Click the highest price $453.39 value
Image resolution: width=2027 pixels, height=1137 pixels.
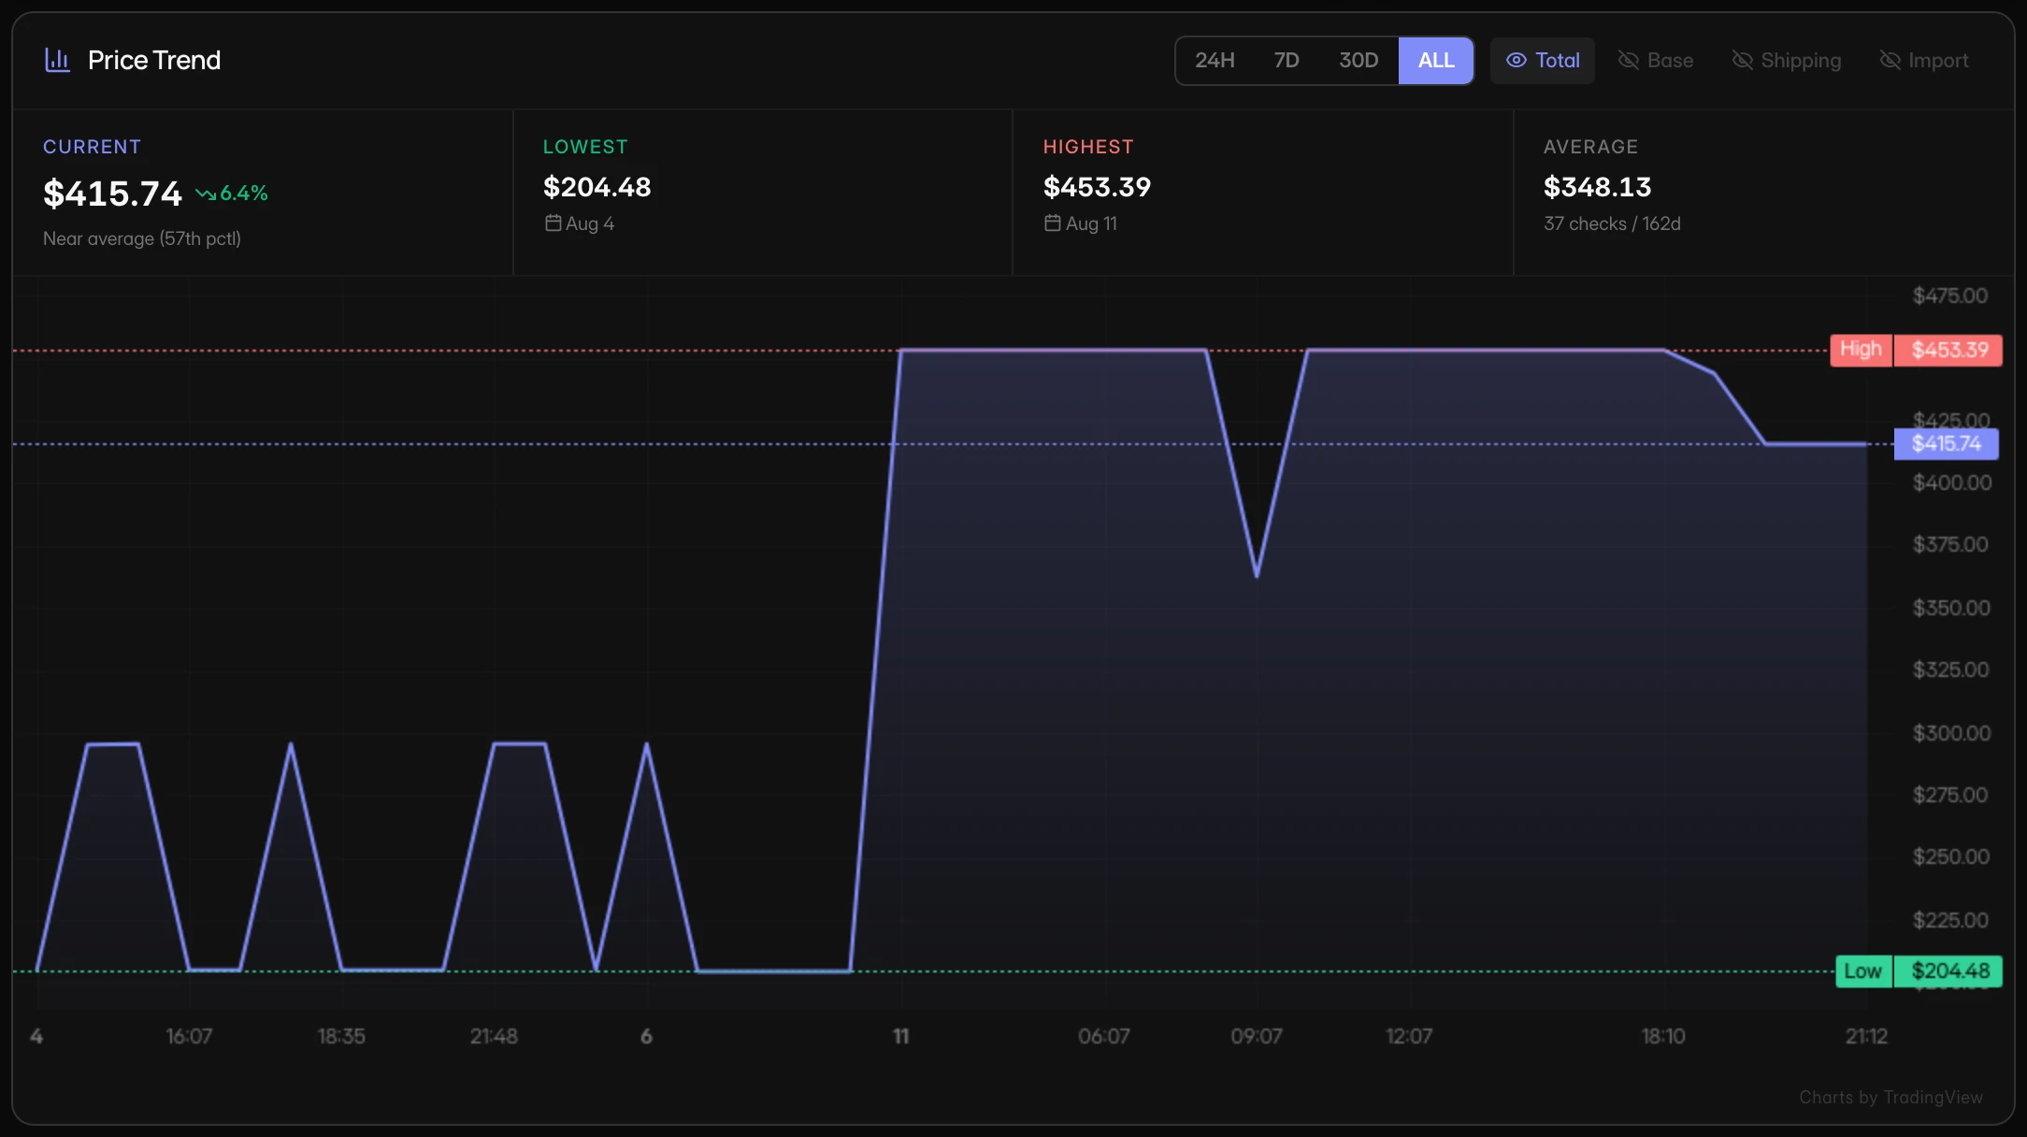(x=1097, y=187)
